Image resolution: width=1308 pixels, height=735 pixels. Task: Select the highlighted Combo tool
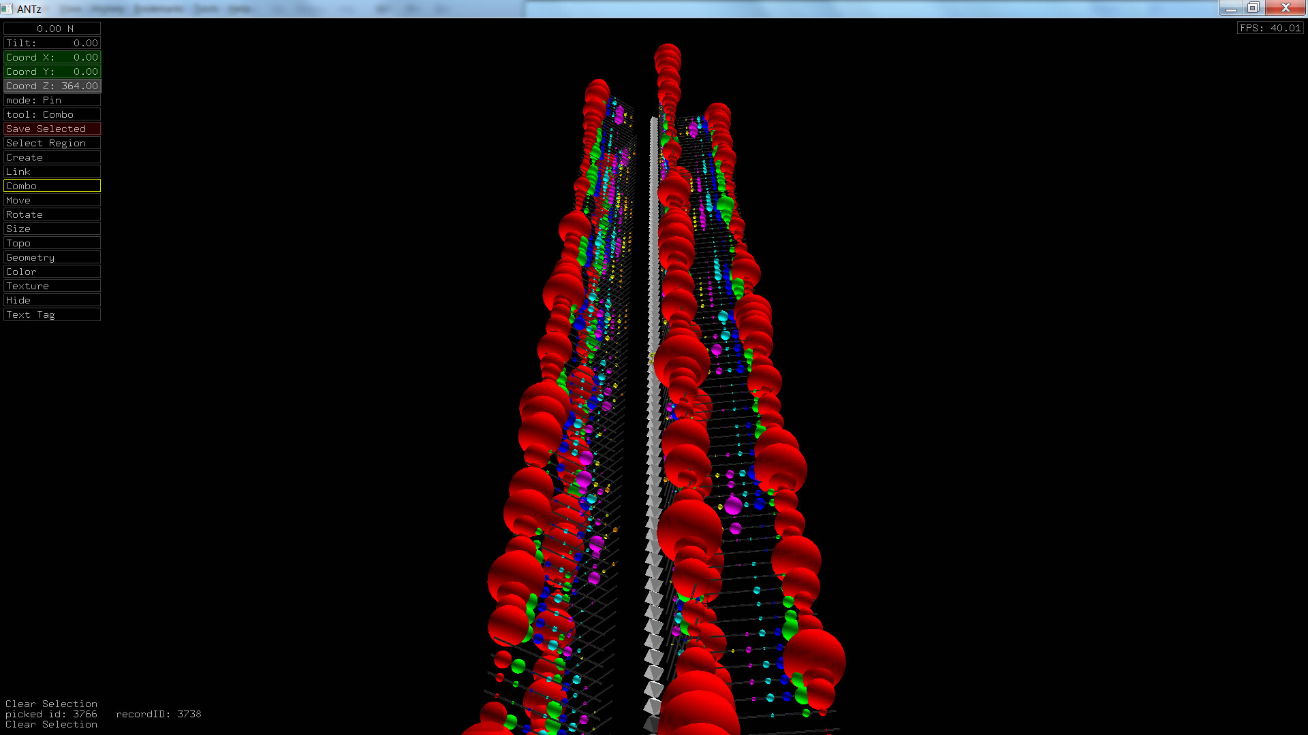[x=52, y=186]
